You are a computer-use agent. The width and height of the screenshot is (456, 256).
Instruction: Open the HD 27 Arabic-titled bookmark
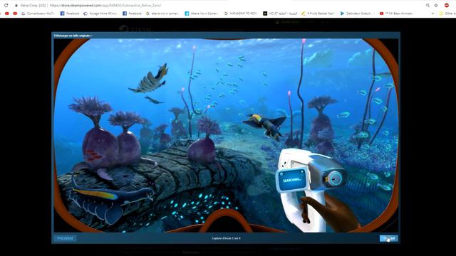coord(279,14)
